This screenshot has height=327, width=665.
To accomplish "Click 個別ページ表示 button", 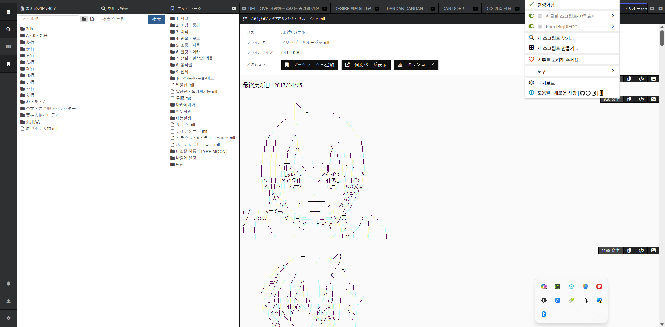I will [366, 65].
